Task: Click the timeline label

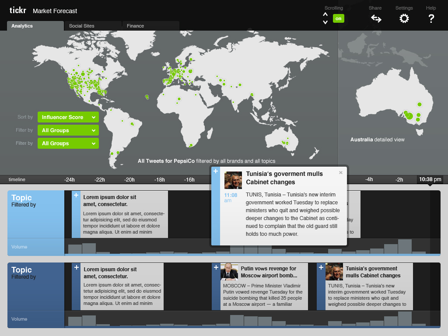Action: pyautogui.click(x=17, y=179)
